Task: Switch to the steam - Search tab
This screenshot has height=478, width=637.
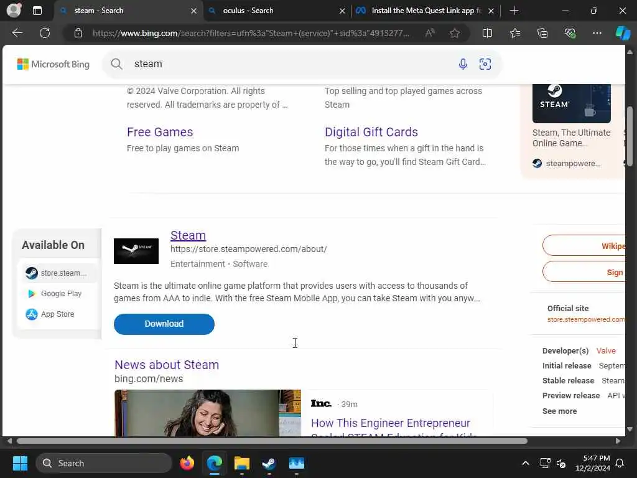Action: [x=129, y=11]
